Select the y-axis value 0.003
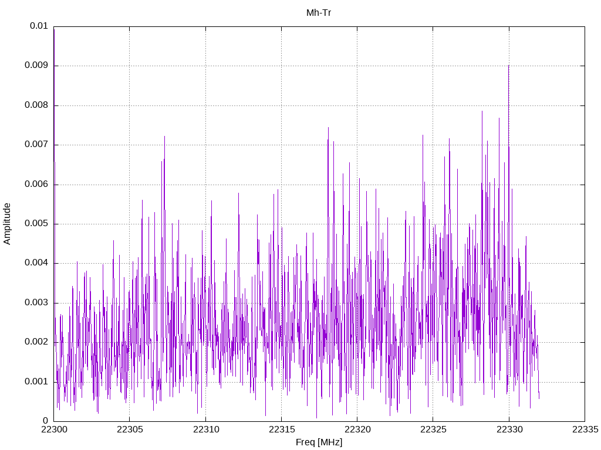 coord(36,303)
